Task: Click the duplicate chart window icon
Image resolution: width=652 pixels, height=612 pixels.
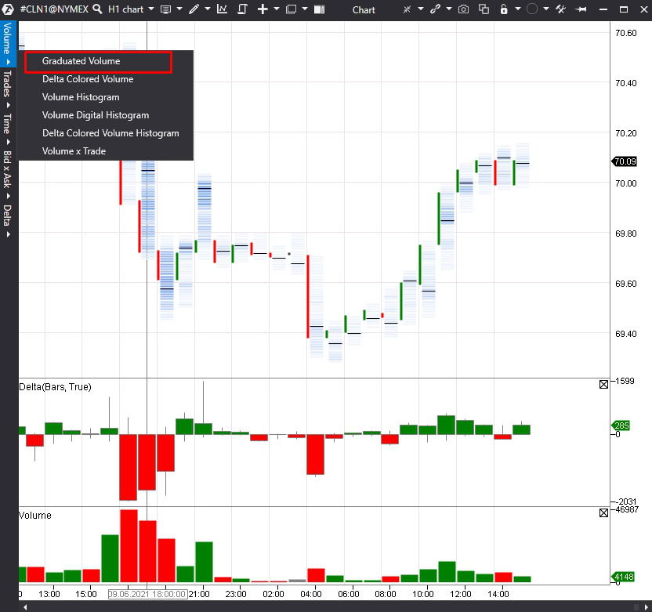Action: tap(484, 9)
